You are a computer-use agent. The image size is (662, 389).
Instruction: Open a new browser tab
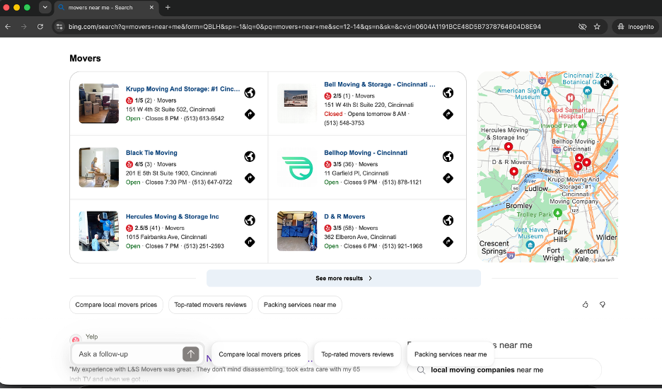pyautogui.click(x=168, y=7)
